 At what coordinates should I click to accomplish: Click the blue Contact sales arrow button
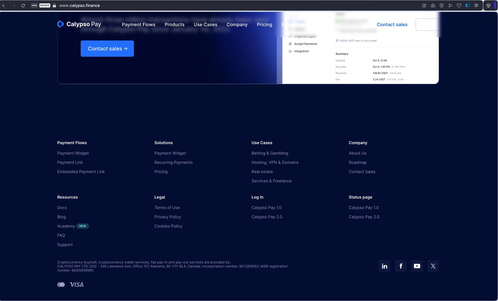[107, 49]
